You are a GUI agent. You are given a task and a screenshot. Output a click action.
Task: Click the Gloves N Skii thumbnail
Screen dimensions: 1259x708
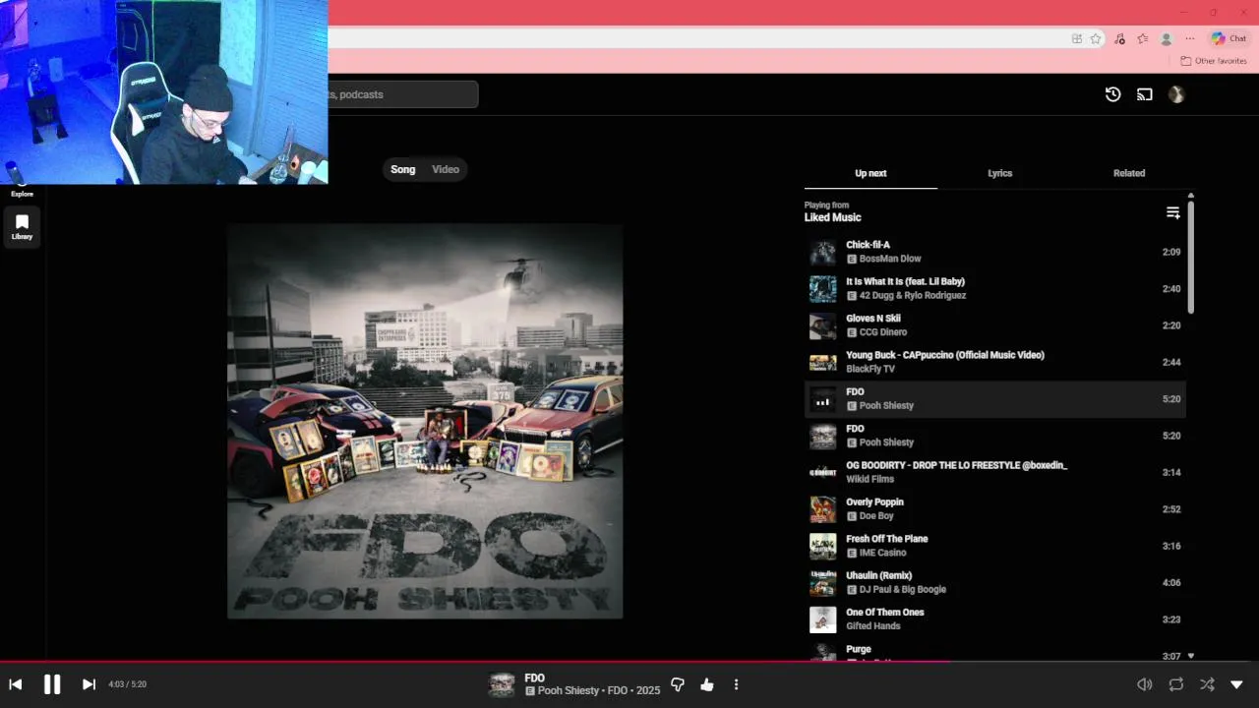pyautogui.click(x=823, y=325)
